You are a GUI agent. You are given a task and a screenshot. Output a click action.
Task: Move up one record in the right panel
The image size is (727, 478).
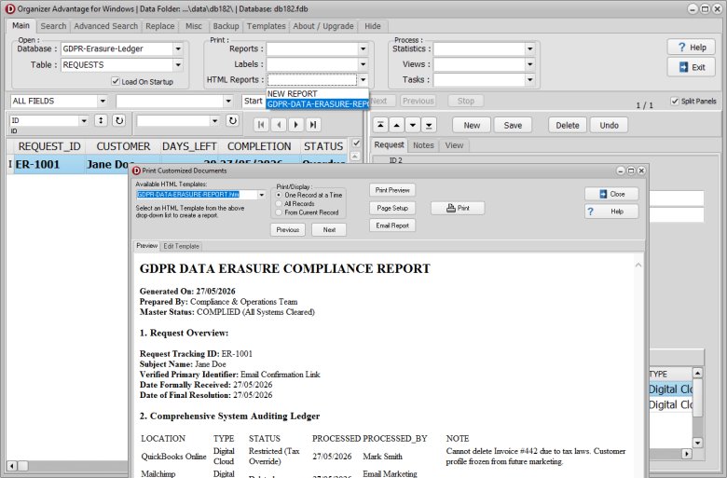pyautogui.click(x=396, y=125)
